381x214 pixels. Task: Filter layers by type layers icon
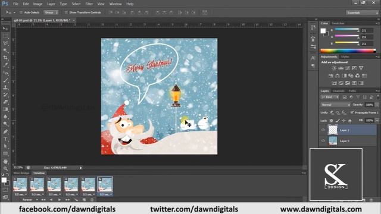[358, 97]
